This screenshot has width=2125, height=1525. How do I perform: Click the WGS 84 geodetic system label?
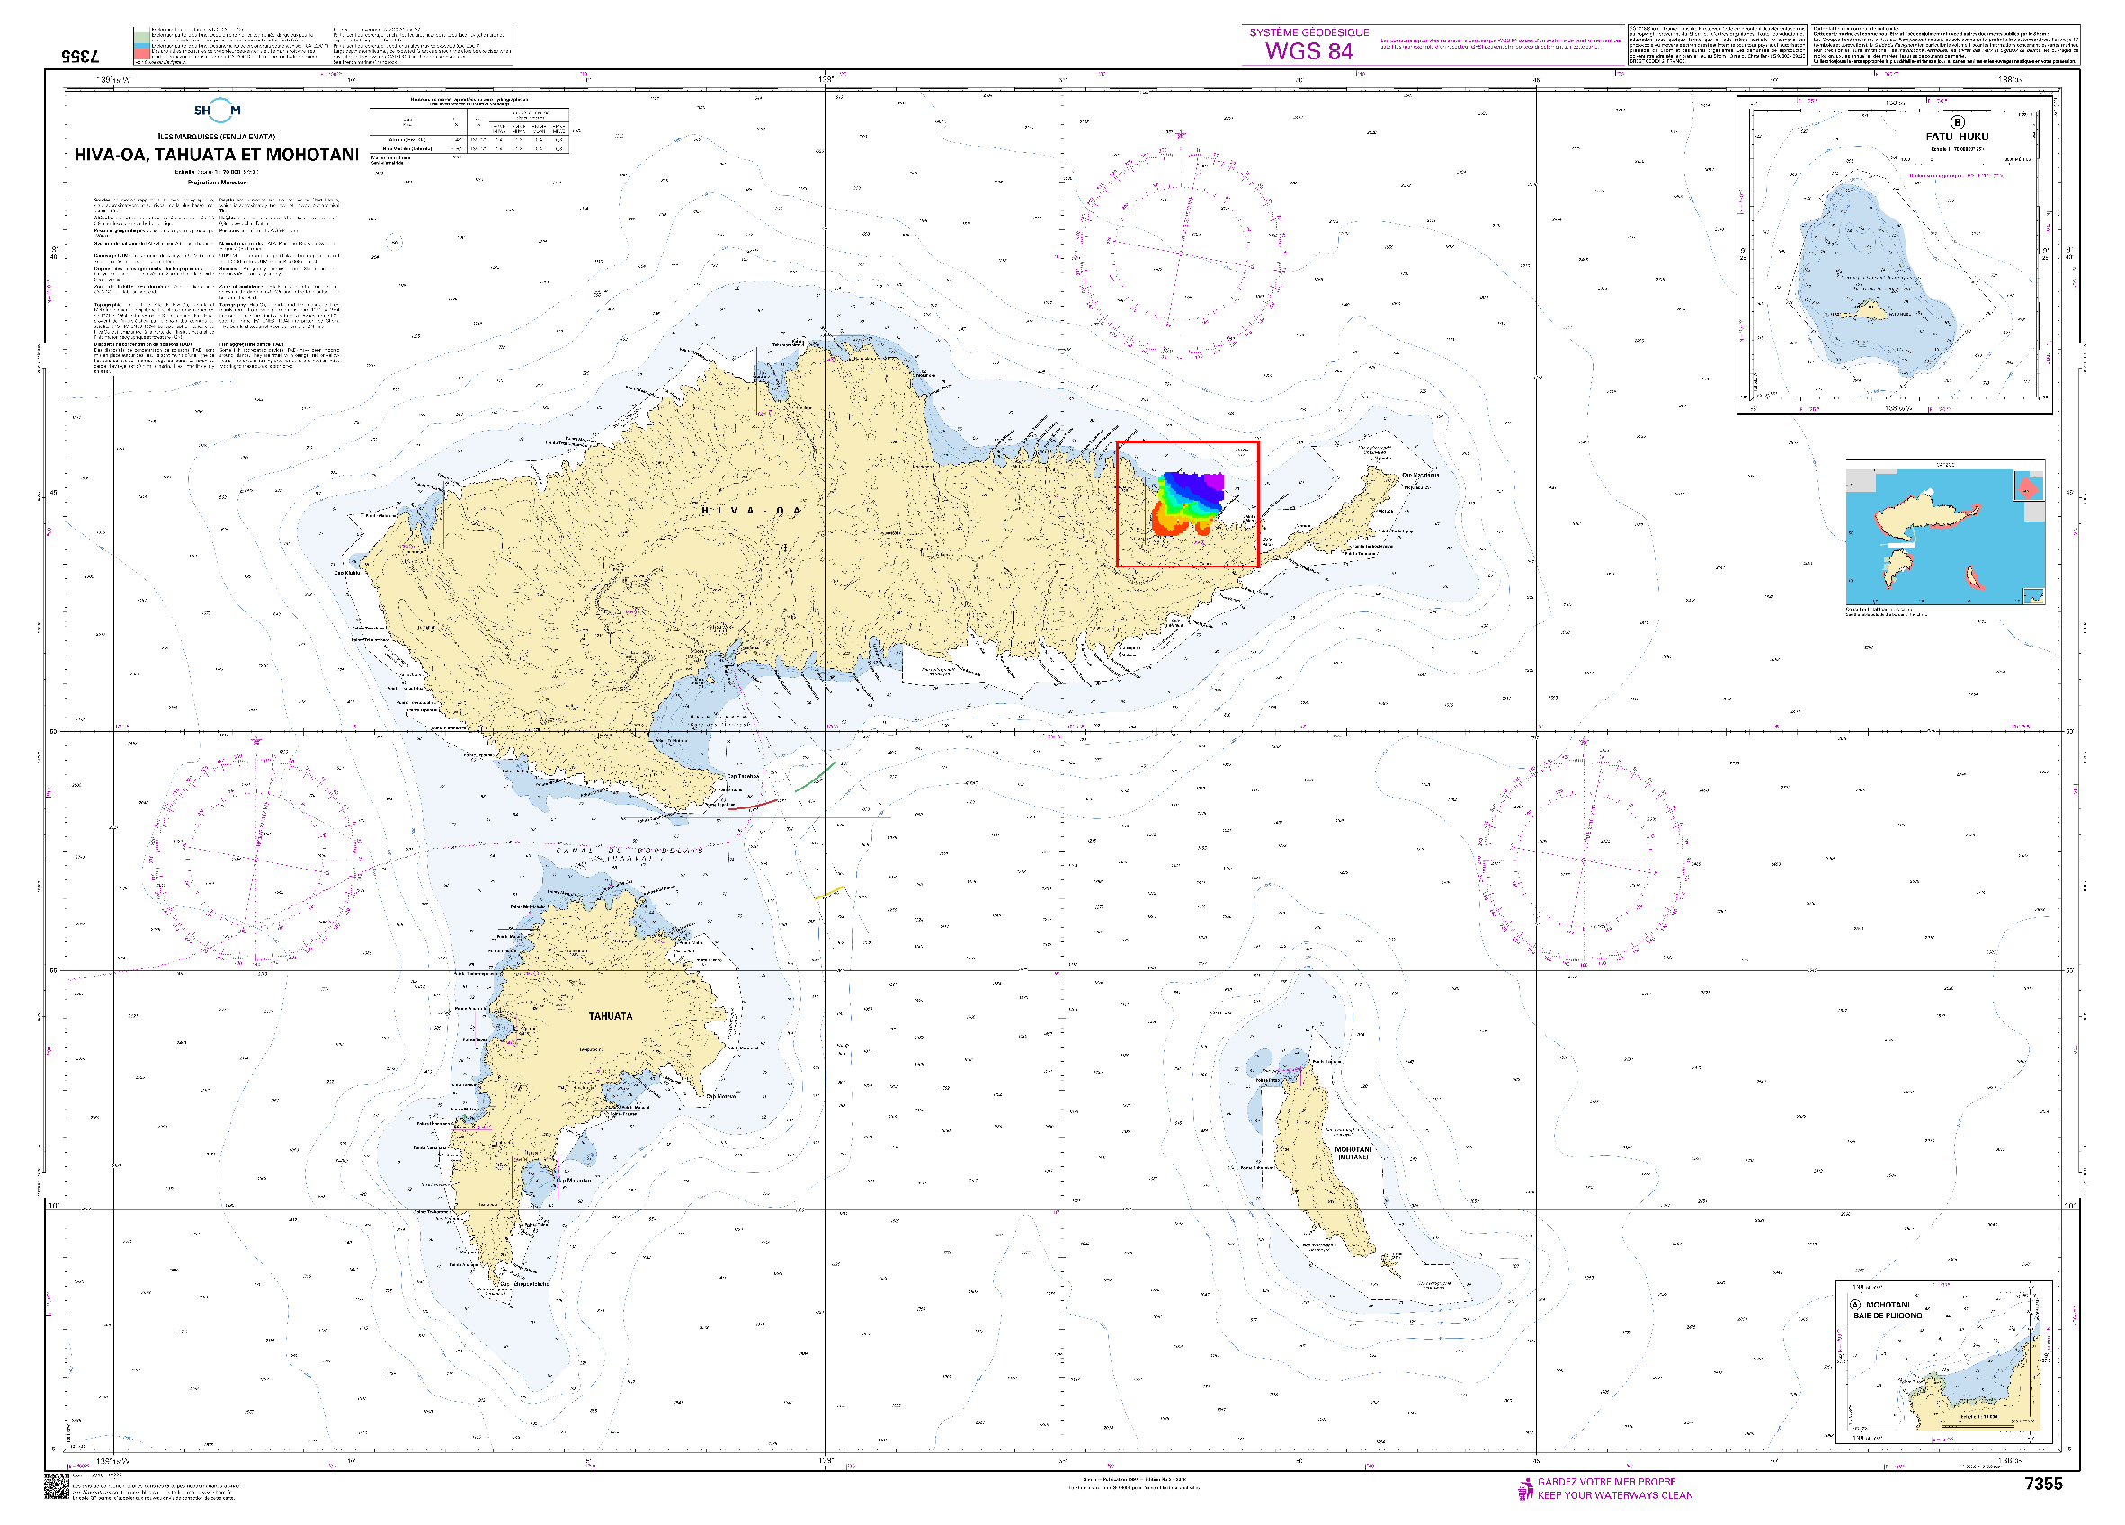pyautogui.click(x=1309, y=51)
